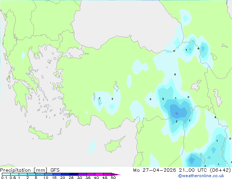Click the 25–30 mm dark blue swatch
The width and height of the screenshot is (232, 179).
tap(74, 174)
